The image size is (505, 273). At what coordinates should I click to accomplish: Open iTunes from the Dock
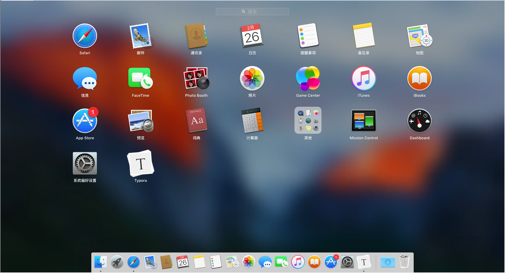(x=298, y=262)
